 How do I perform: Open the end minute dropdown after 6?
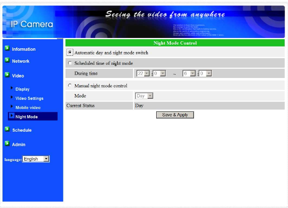pos(206,73)
